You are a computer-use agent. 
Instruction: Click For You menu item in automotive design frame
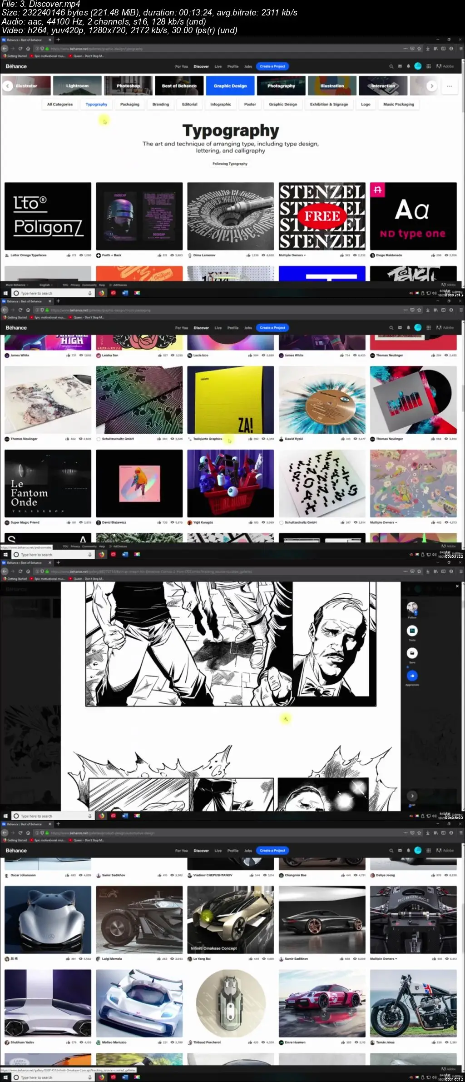(182, 851)
